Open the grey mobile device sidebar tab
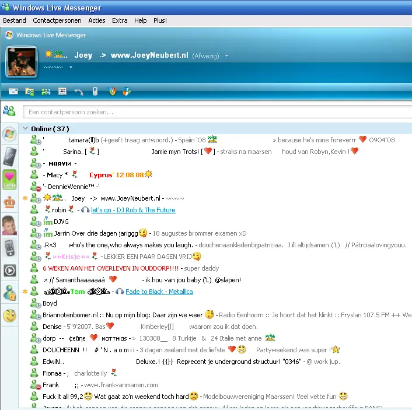This screenshot has width=412, height=410. (9, 248)
